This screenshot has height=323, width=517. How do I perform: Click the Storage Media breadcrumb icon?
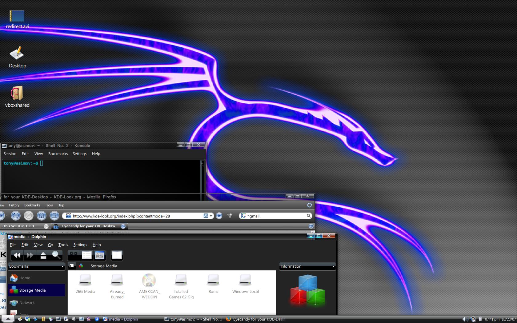[x=81, y=266]
